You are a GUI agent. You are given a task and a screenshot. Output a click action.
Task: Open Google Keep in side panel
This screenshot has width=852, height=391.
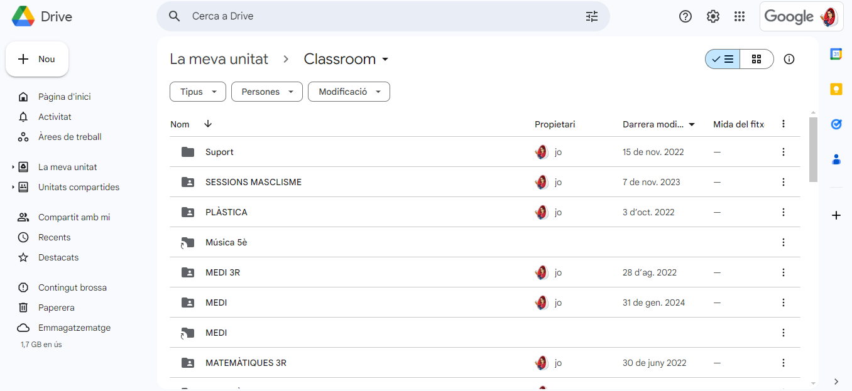click(x=836, y=89)
